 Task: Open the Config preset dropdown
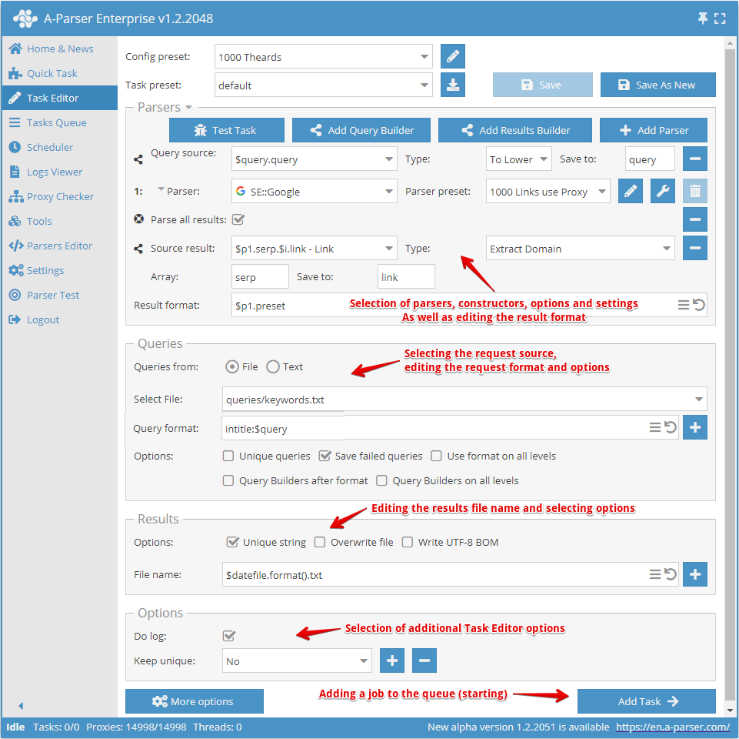pos(323,57)
